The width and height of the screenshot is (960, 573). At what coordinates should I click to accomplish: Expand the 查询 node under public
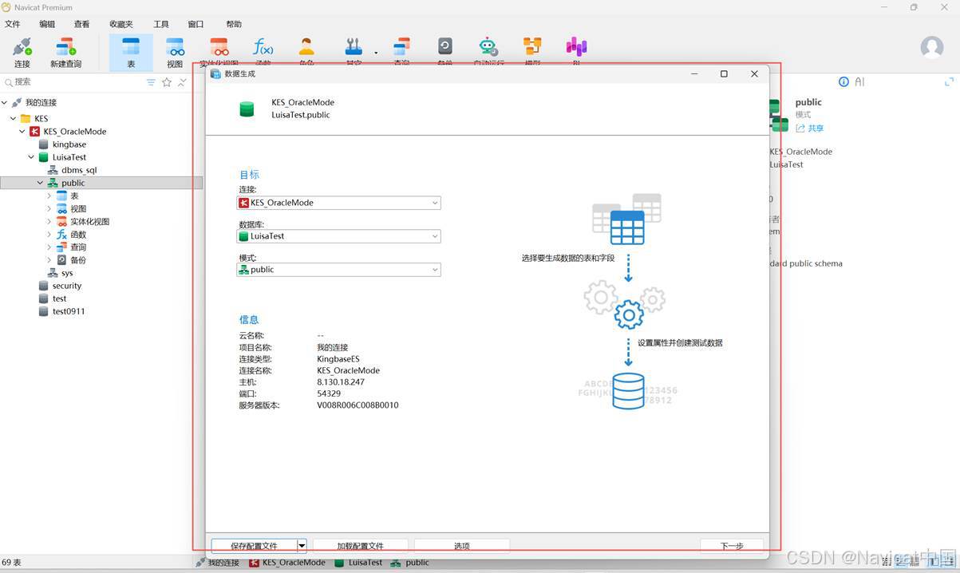pyautogui.click(x=49, y=247)
